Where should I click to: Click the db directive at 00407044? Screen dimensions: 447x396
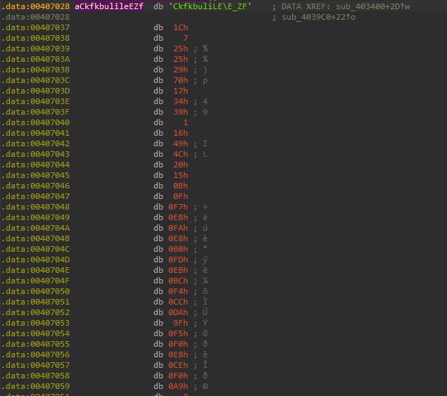[158, 165]
